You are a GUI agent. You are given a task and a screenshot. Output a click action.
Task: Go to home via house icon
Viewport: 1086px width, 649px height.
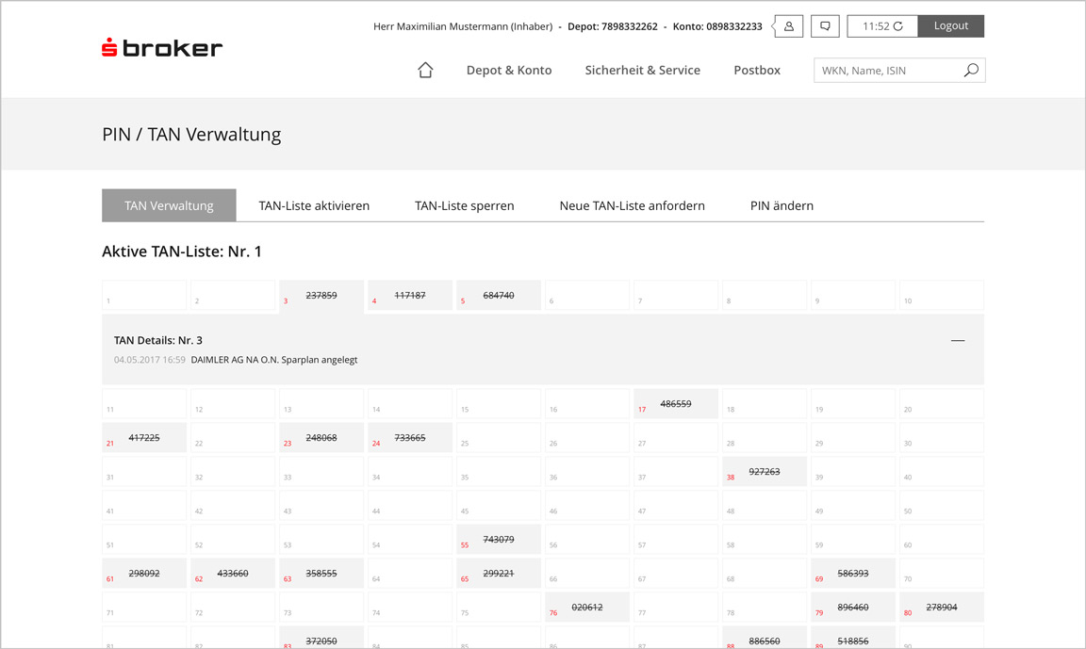click(425, 70)
